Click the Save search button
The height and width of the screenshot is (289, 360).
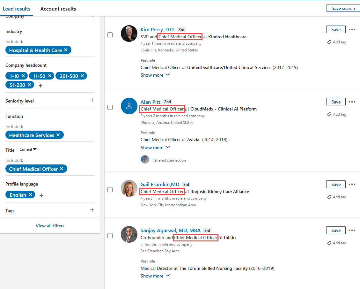[343, 8]
